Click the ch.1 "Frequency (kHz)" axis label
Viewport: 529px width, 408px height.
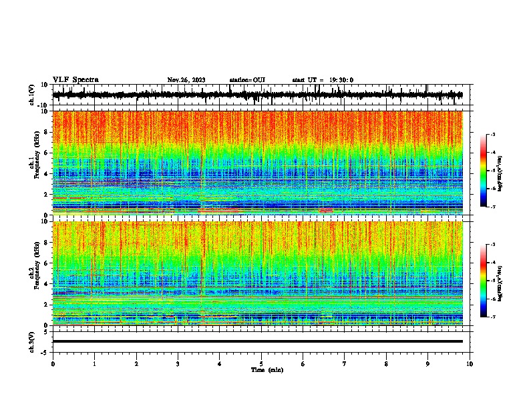35,156
